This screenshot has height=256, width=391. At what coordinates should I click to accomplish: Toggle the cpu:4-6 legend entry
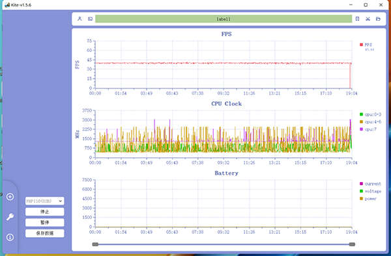click(371, 122)
